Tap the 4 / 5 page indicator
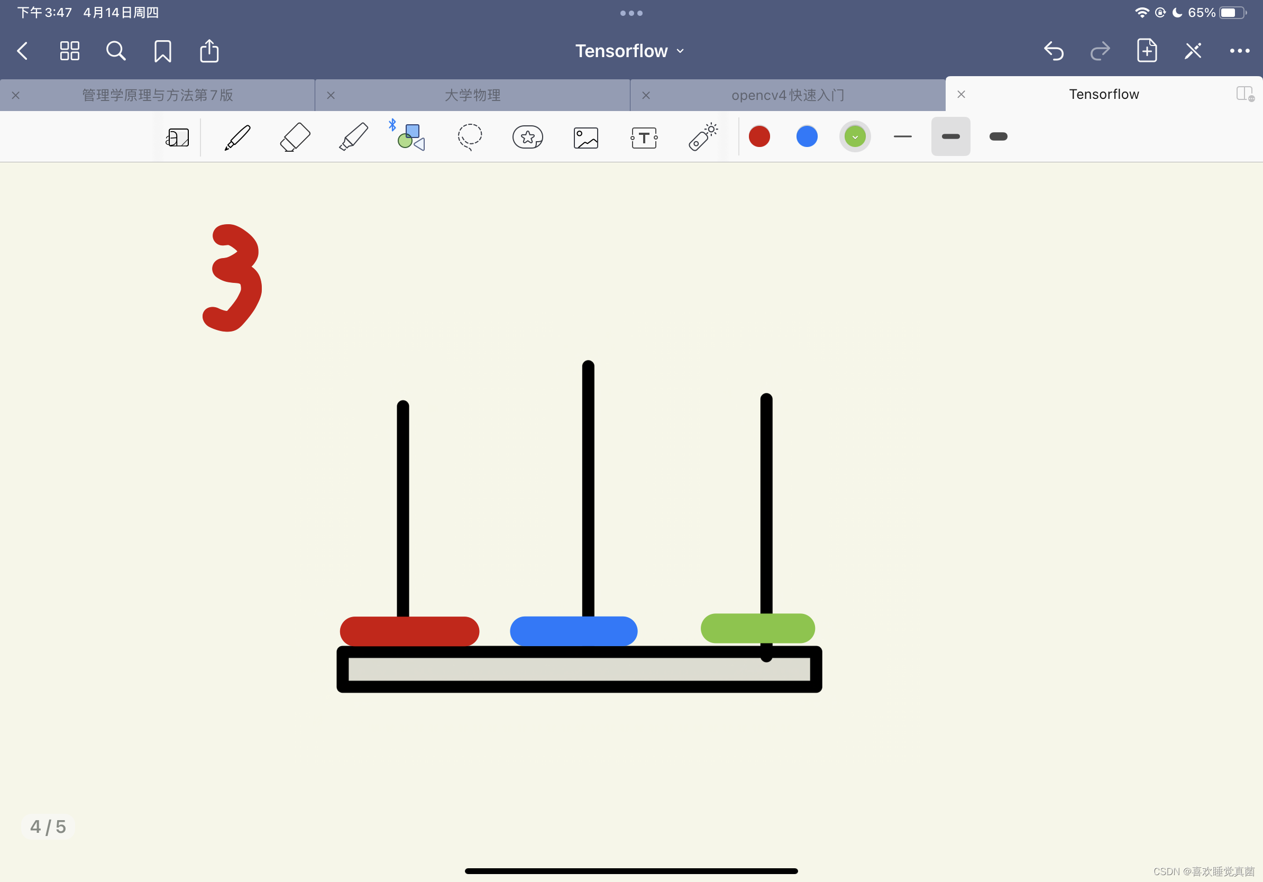Screen dimensions: 1263x882 click(x=49, y=826)
